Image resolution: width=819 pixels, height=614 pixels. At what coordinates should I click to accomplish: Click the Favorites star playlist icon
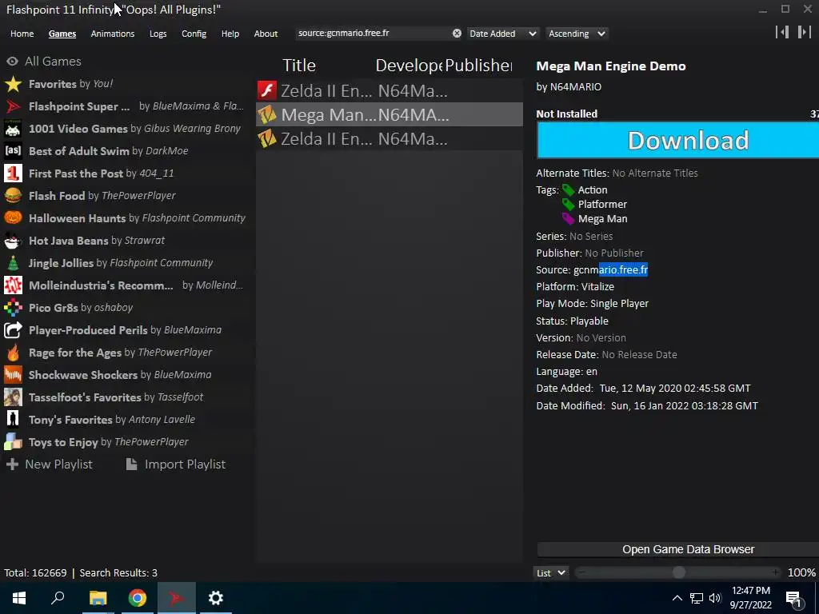pyautogui.click(x=13, y=84)
